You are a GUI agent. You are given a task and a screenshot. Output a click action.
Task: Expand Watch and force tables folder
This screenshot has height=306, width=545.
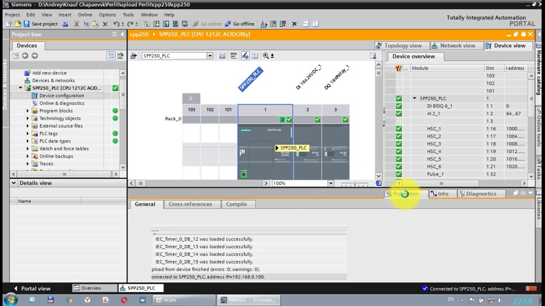28,149
